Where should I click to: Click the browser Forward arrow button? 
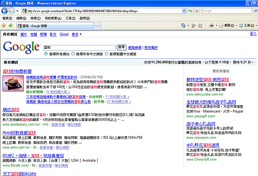tap(12, 11)
